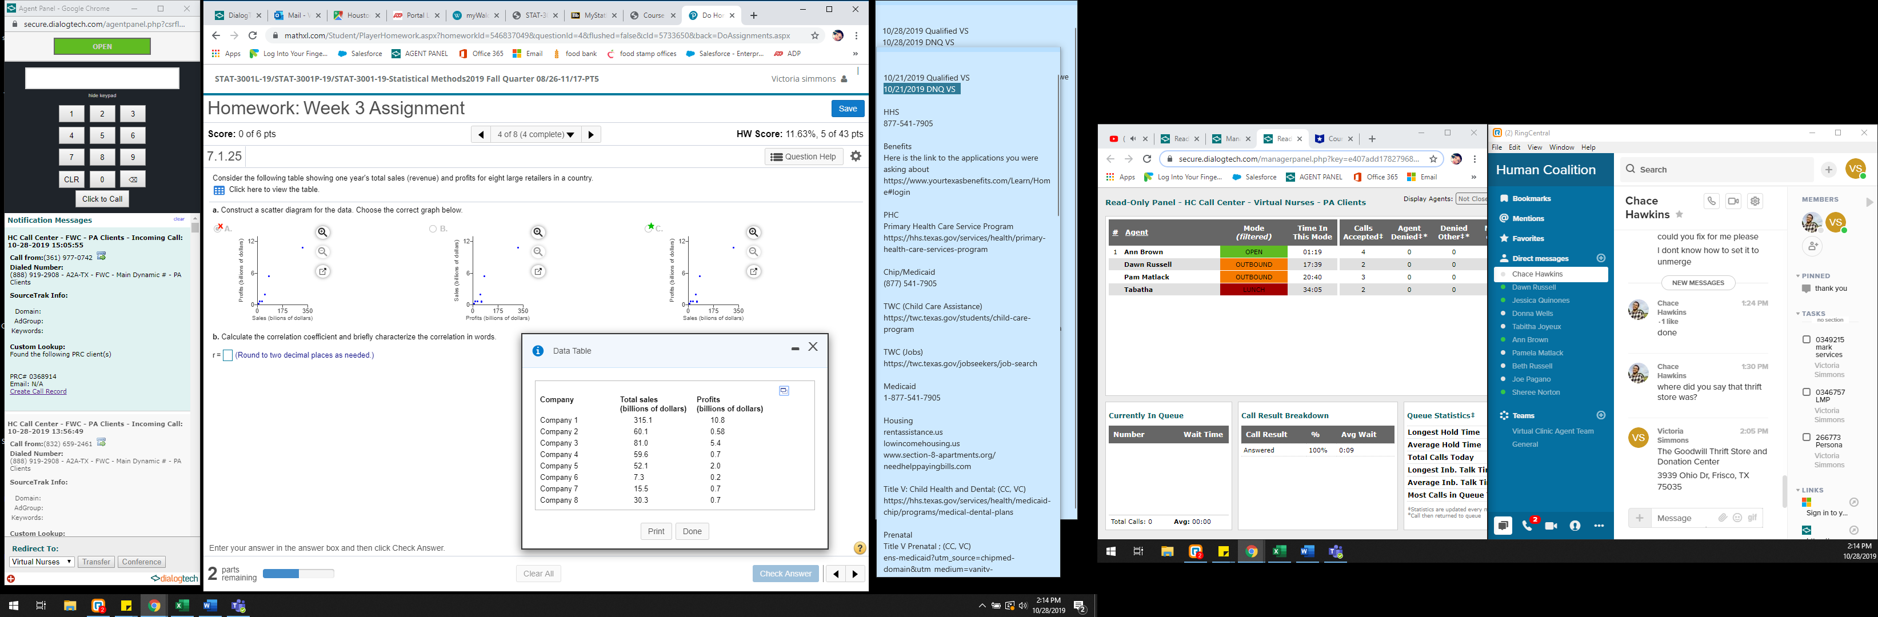The width and height of the screenshot is (1878, 617).
Task: Open the RingCentral phone dialer icon
Action: (1527, 526)
